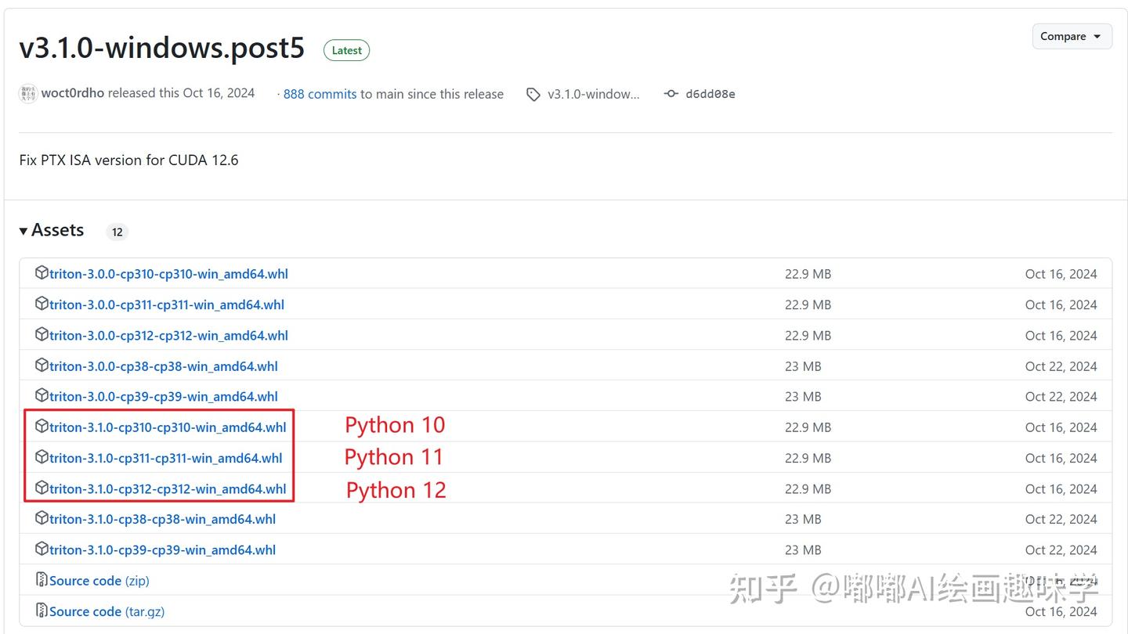The width and height of the screenshot is (1128, 634).
Task: Open the 888 commits link
Action: tap(320, 94)
